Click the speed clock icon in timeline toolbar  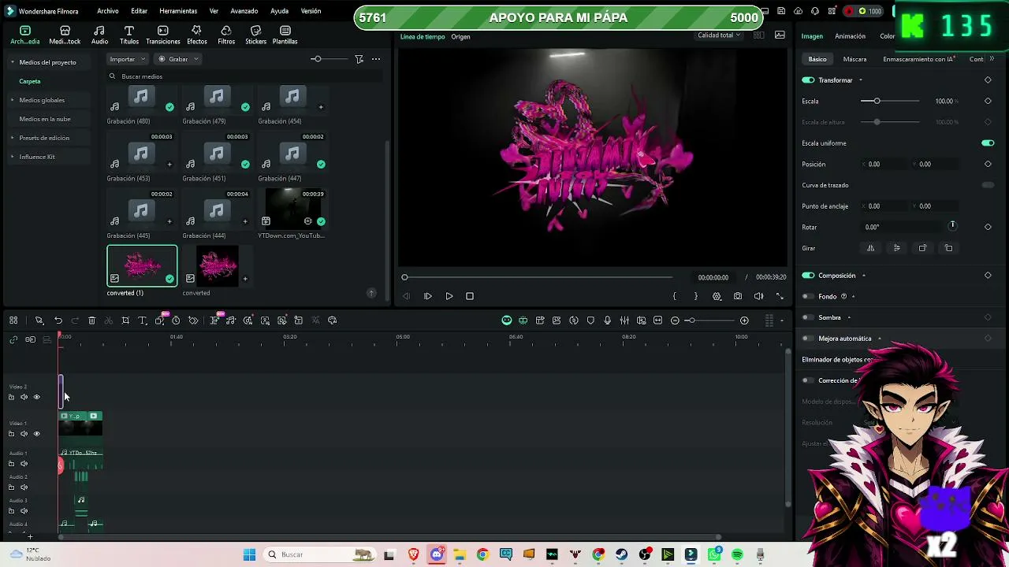coord(176,321)
